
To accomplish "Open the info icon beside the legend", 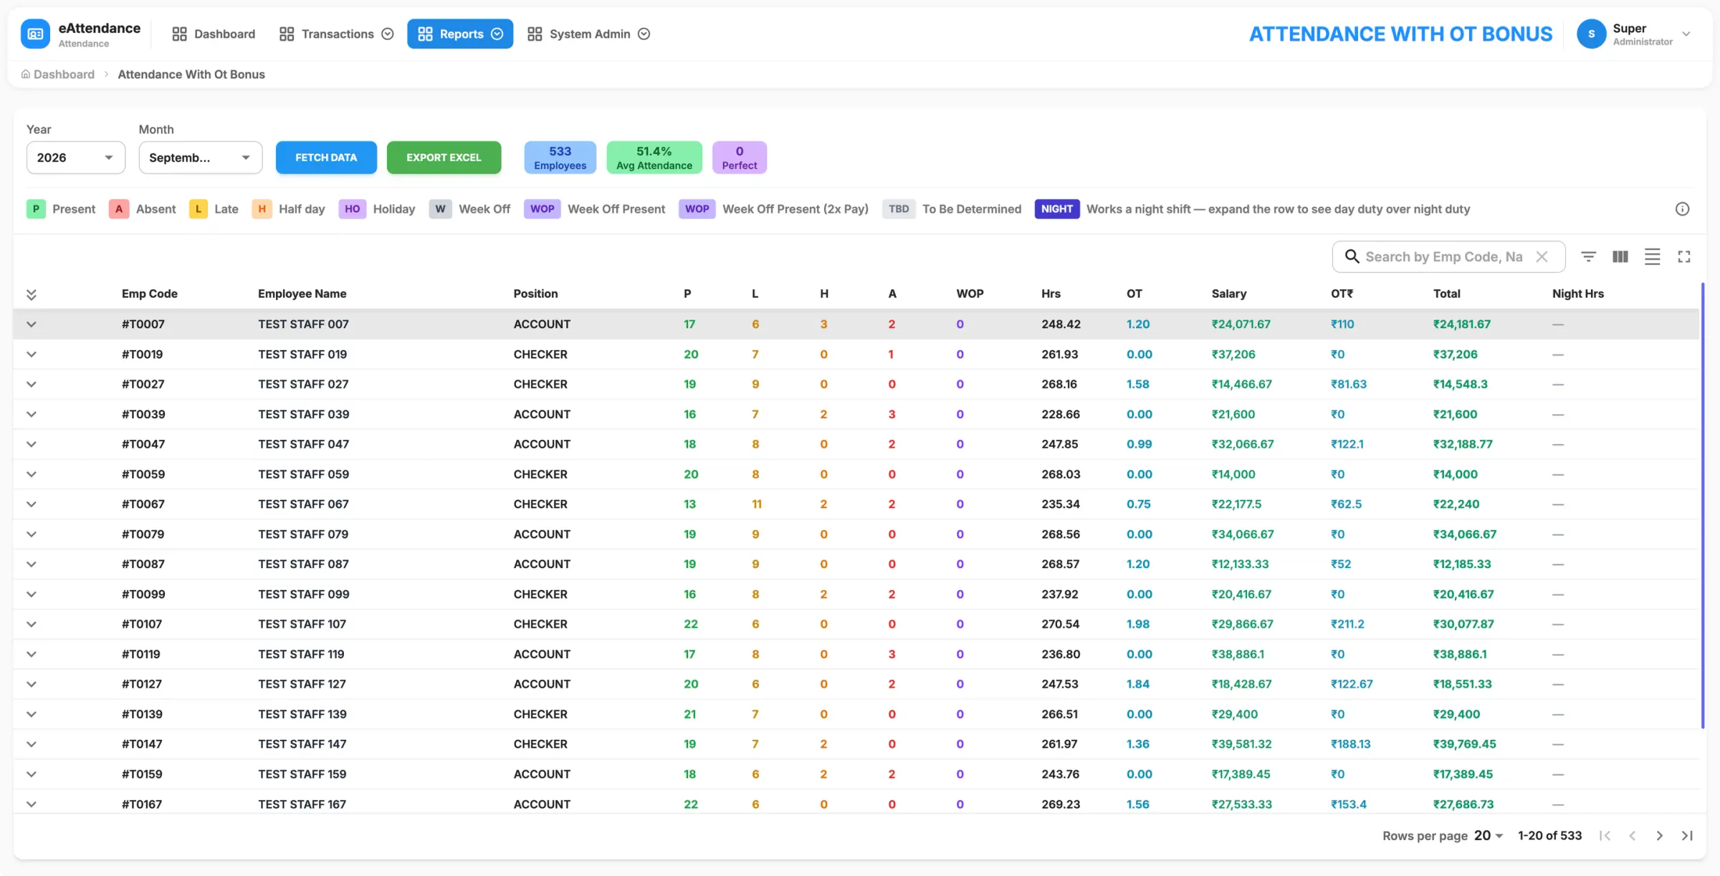I will [1682, 209].
